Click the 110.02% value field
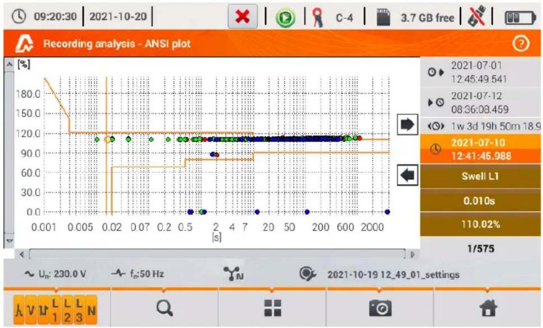This screenshot has height=328, width=543. tap(481, 224)
